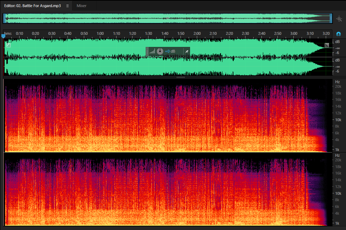Click 1:40 on the time ruler
346x230 pixels.
[x=165, y=33]
